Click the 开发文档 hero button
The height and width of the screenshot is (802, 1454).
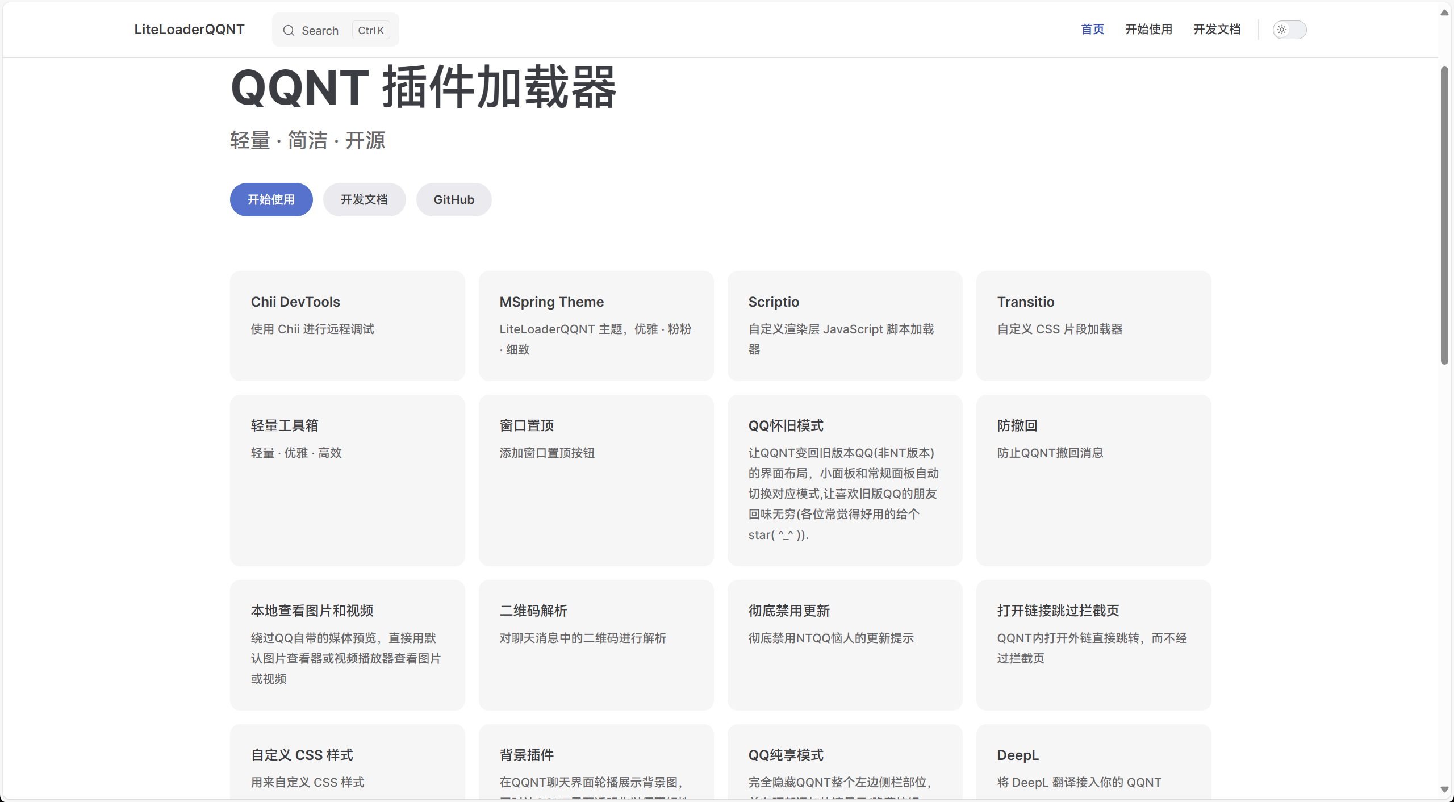364,199
